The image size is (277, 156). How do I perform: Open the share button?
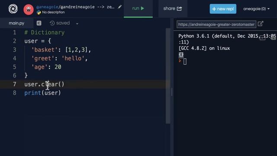click(x=173, y=9)
